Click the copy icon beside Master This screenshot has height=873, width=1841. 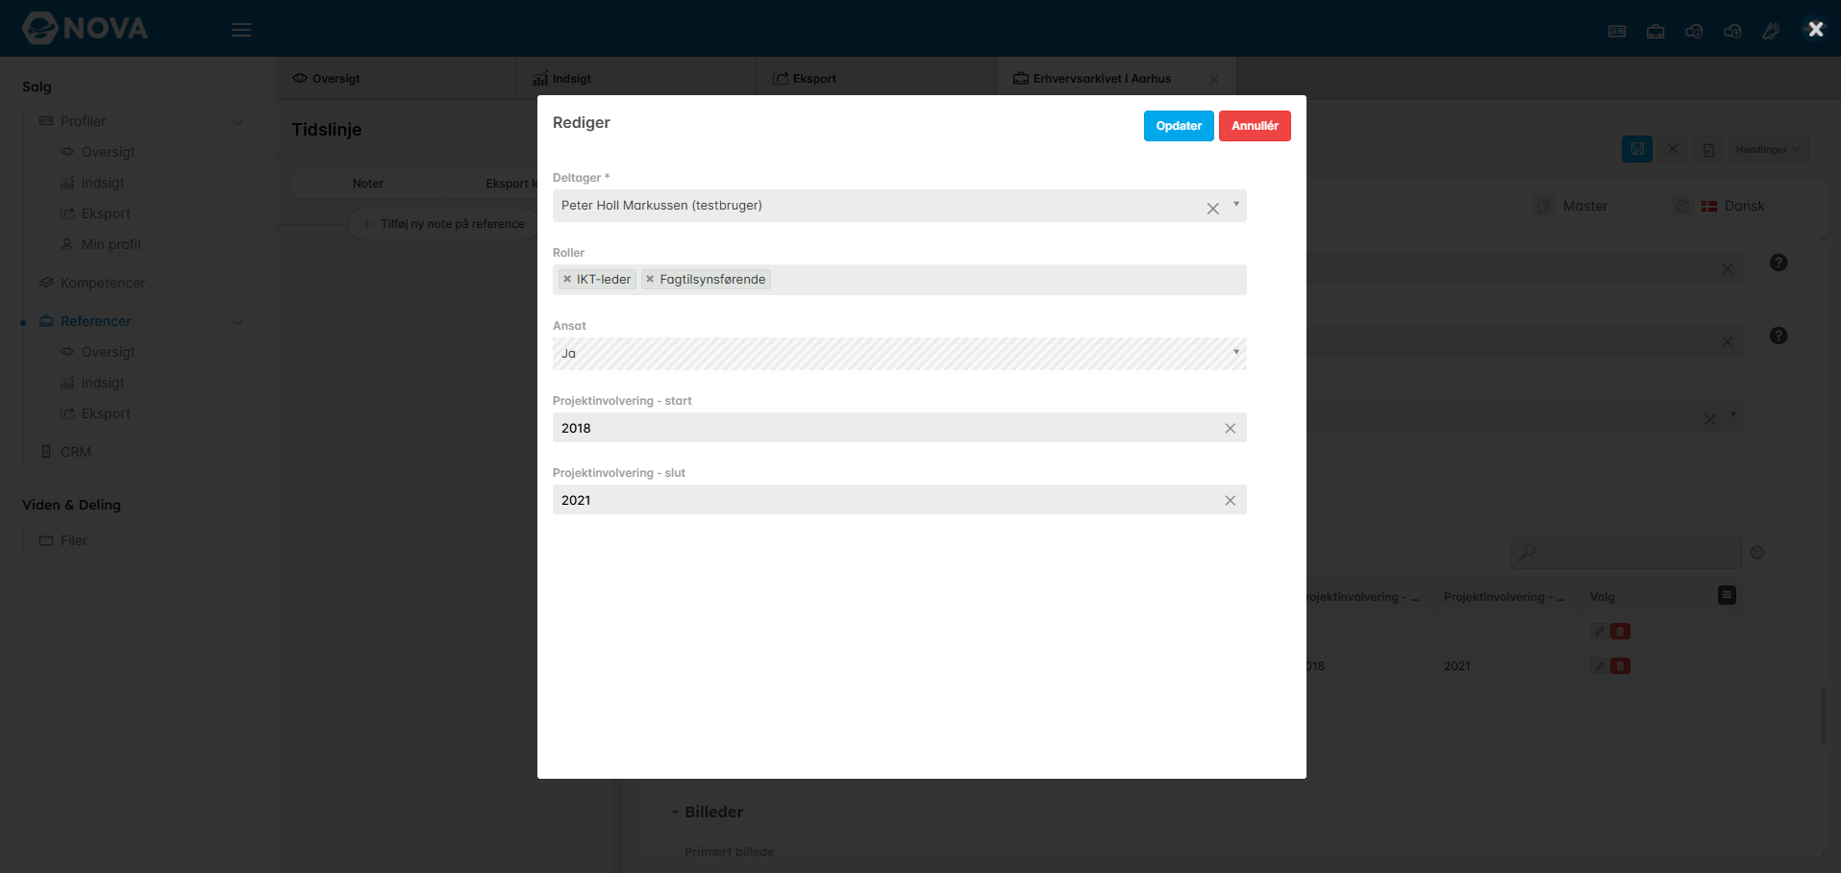click(1544, 206)
